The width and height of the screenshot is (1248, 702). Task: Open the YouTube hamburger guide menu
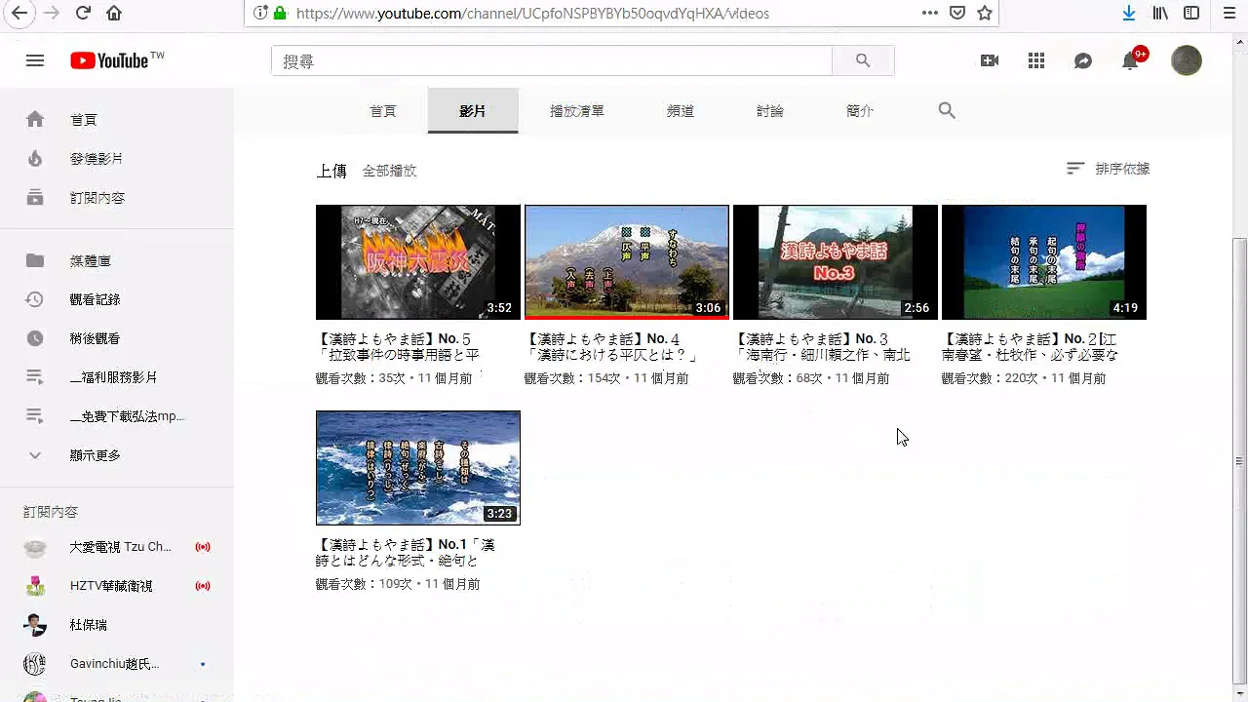coord(35,60)
